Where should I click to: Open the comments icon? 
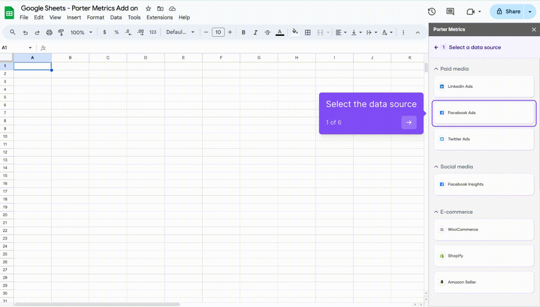[x=450, y=12]
